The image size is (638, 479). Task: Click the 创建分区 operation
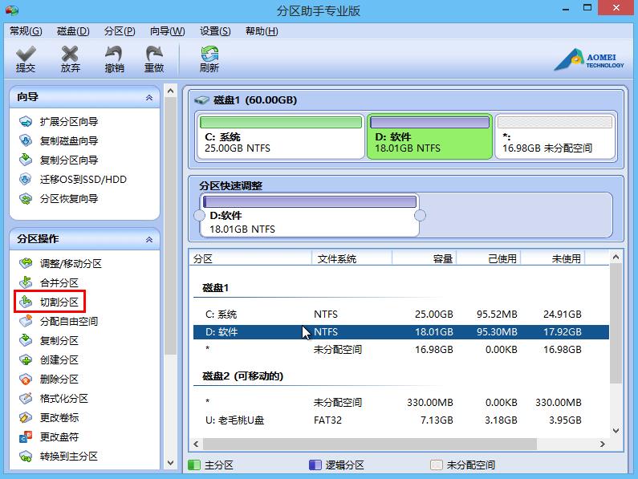(x=49, y=359)
